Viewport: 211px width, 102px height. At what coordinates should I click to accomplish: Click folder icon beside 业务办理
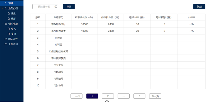coord(6,8)
